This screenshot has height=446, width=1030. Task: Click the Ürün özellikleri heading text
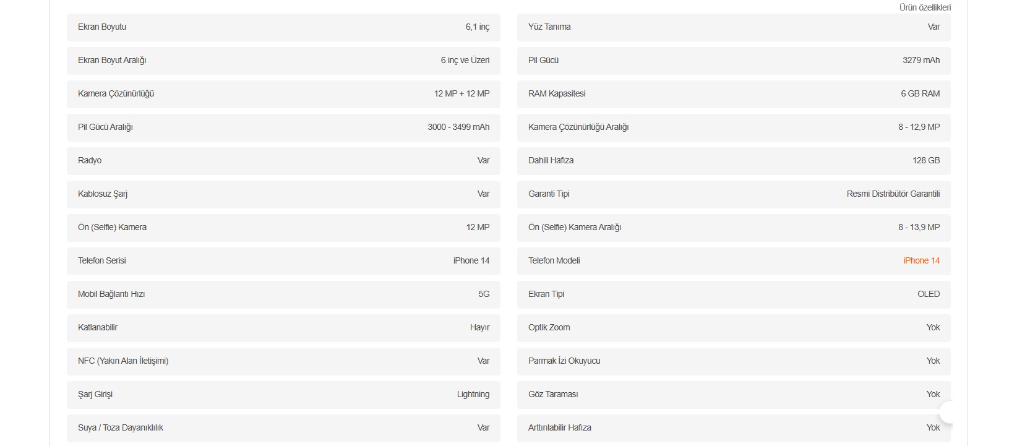[925, 7]
